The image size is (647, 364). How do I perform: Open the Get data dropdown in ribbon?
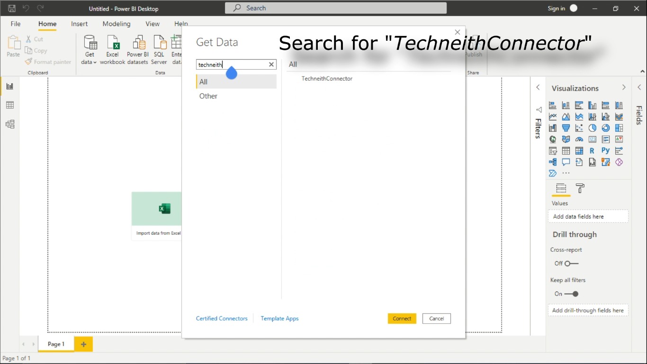coord(90,50)
